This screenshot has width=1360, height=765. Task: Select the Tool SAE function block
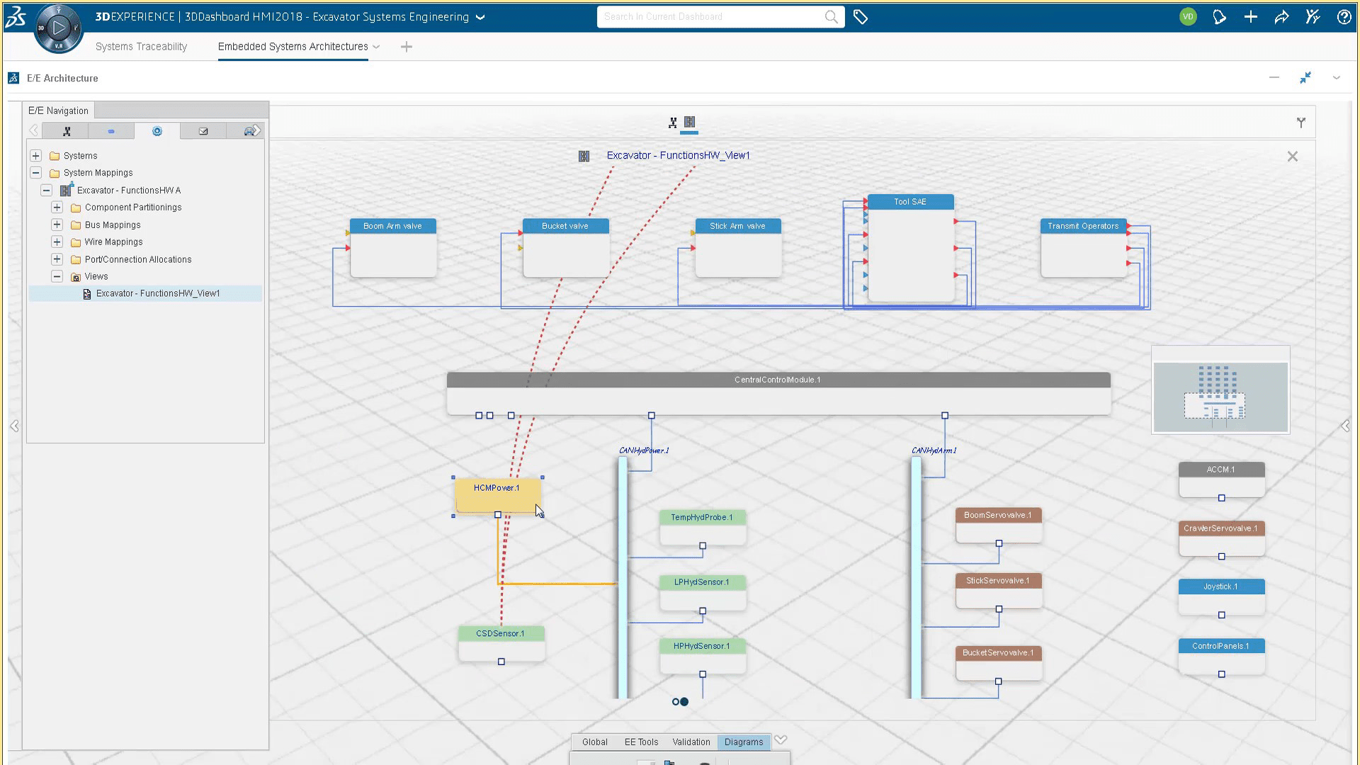(910, 248)
